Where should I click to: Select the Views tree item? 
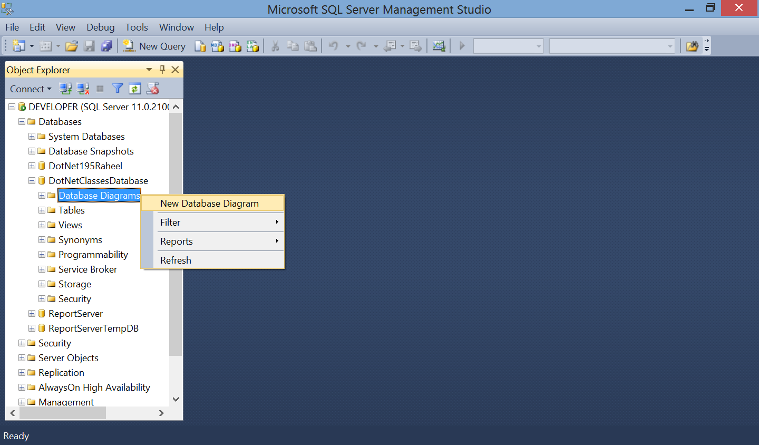pos(70,225)
